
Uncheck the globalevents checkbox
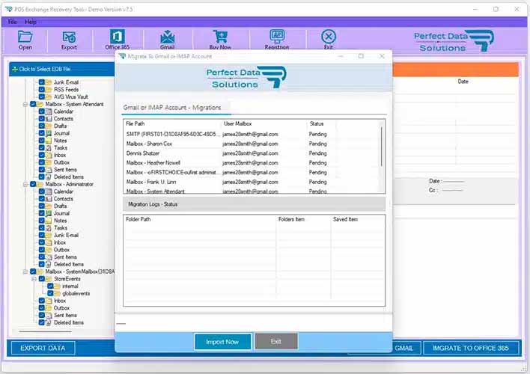[x=50, y=294]
